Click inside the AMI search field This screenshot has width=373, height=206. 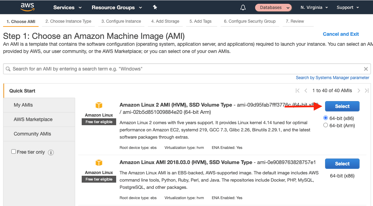(x=138, y=69)
